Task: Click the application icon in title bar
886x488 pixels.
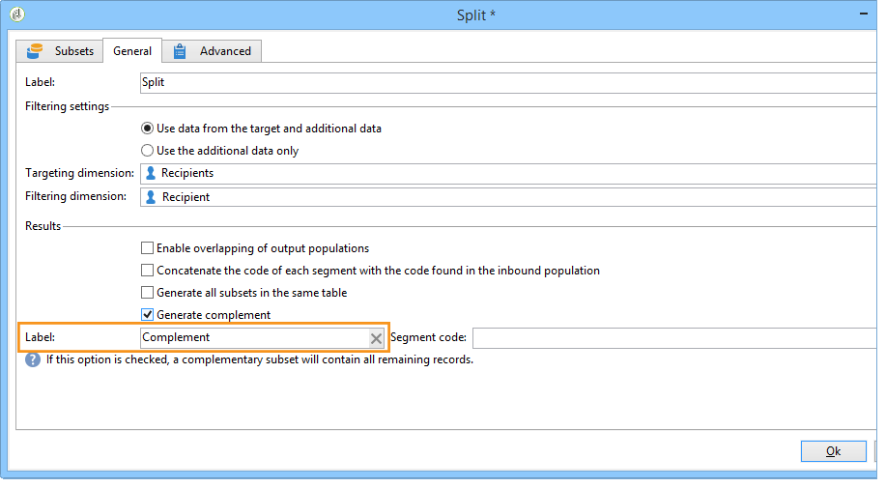Action: pyautogui.click(x=17, y=14)
